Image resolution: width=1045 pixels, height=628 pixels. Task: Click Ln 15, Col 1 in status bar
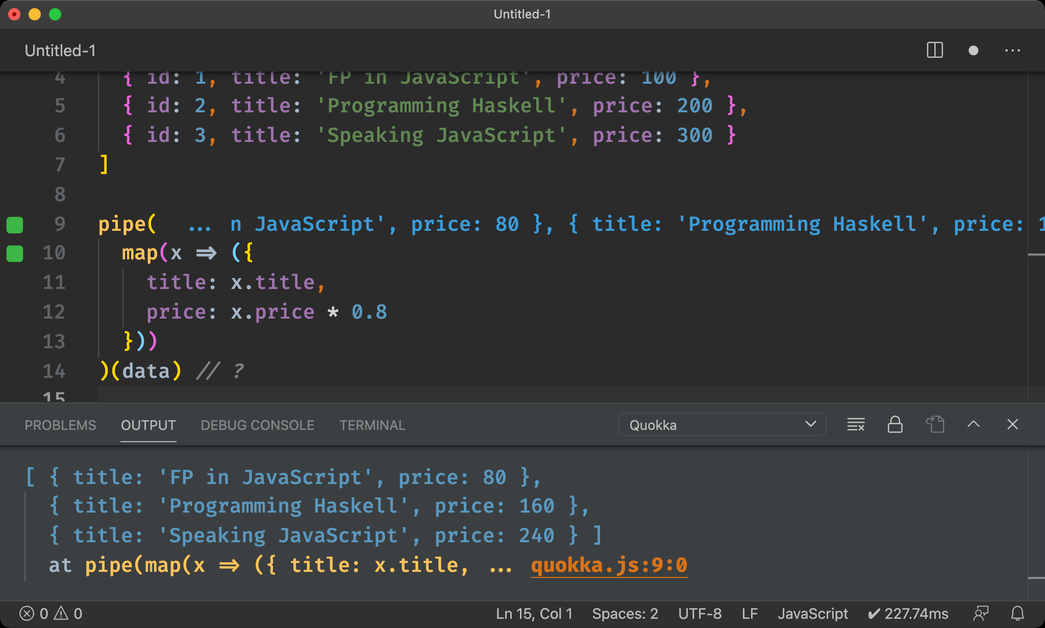[x=534, y=613]
